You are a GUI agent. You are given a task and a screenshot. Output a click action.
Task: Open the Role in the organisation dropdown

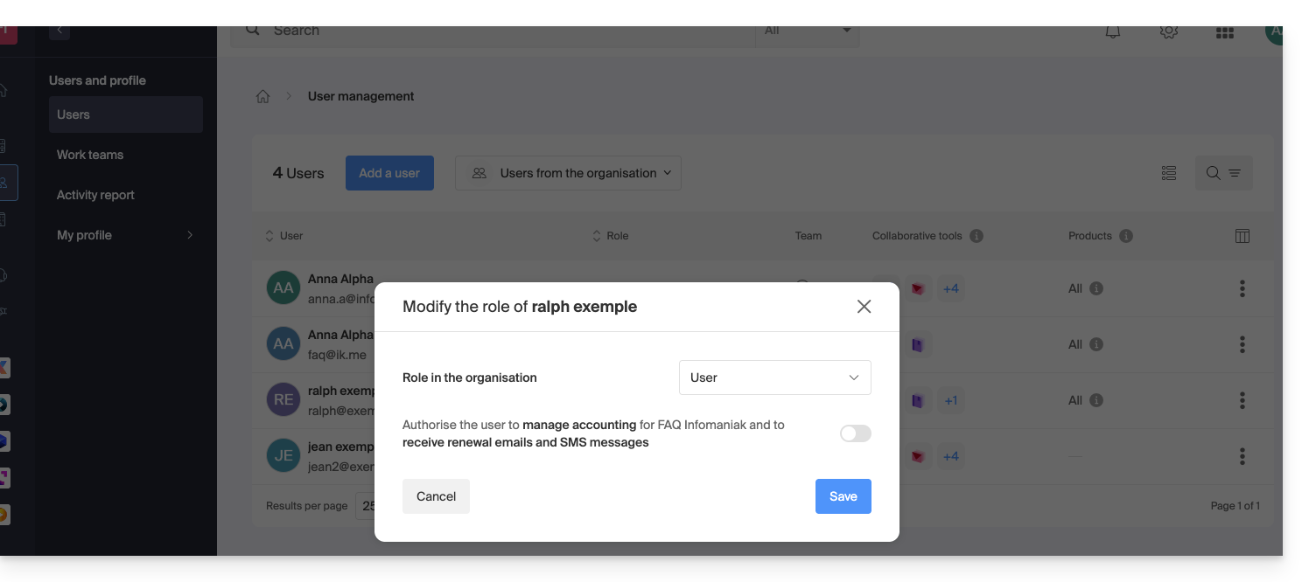(x=774, y=378)
